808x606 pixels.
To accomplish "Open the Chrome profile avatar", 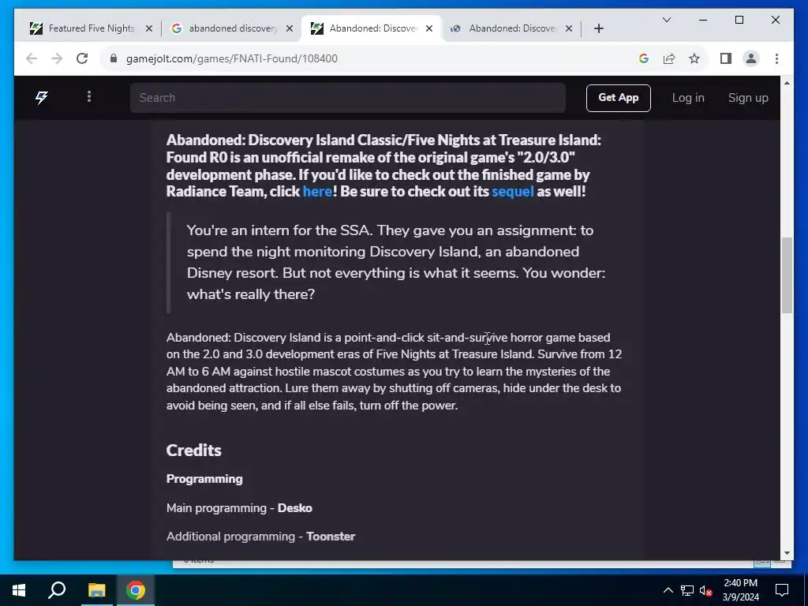I will pos(751,58).
